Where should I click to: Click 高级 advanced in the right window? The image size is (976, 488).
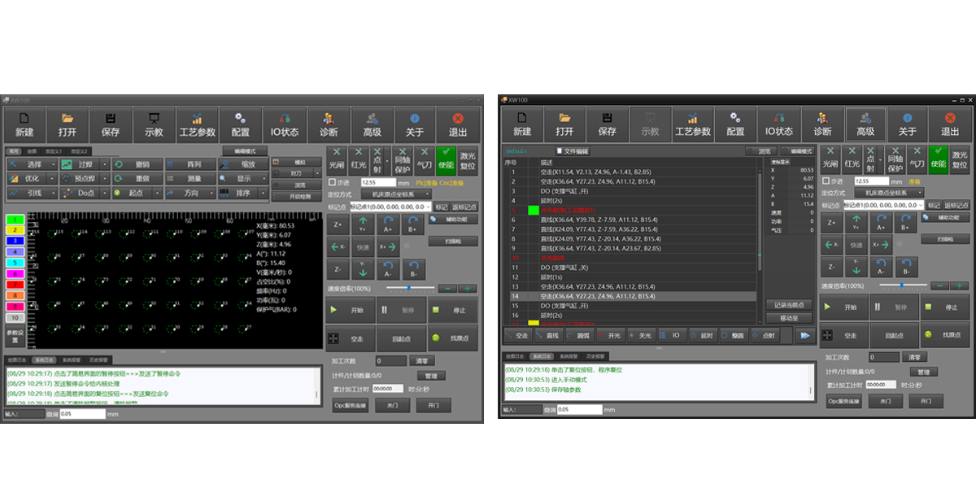click(x=865, y=124)
